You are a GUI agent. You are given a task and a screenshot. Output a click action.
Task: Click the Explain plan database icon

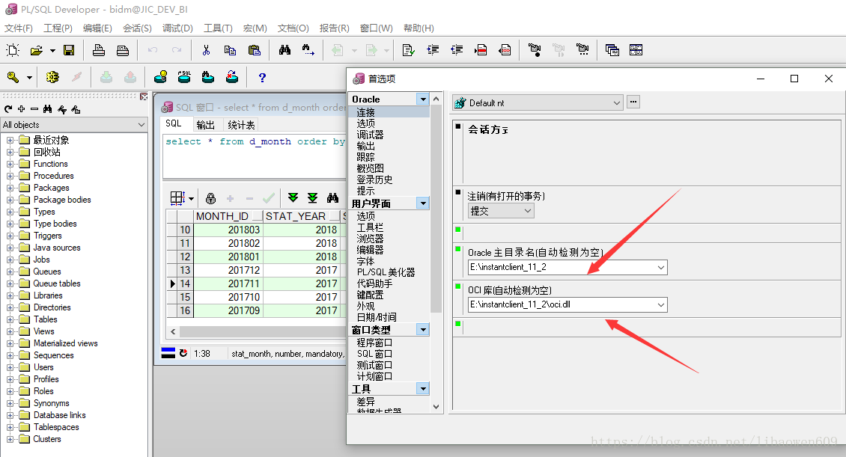coord(160,77)
